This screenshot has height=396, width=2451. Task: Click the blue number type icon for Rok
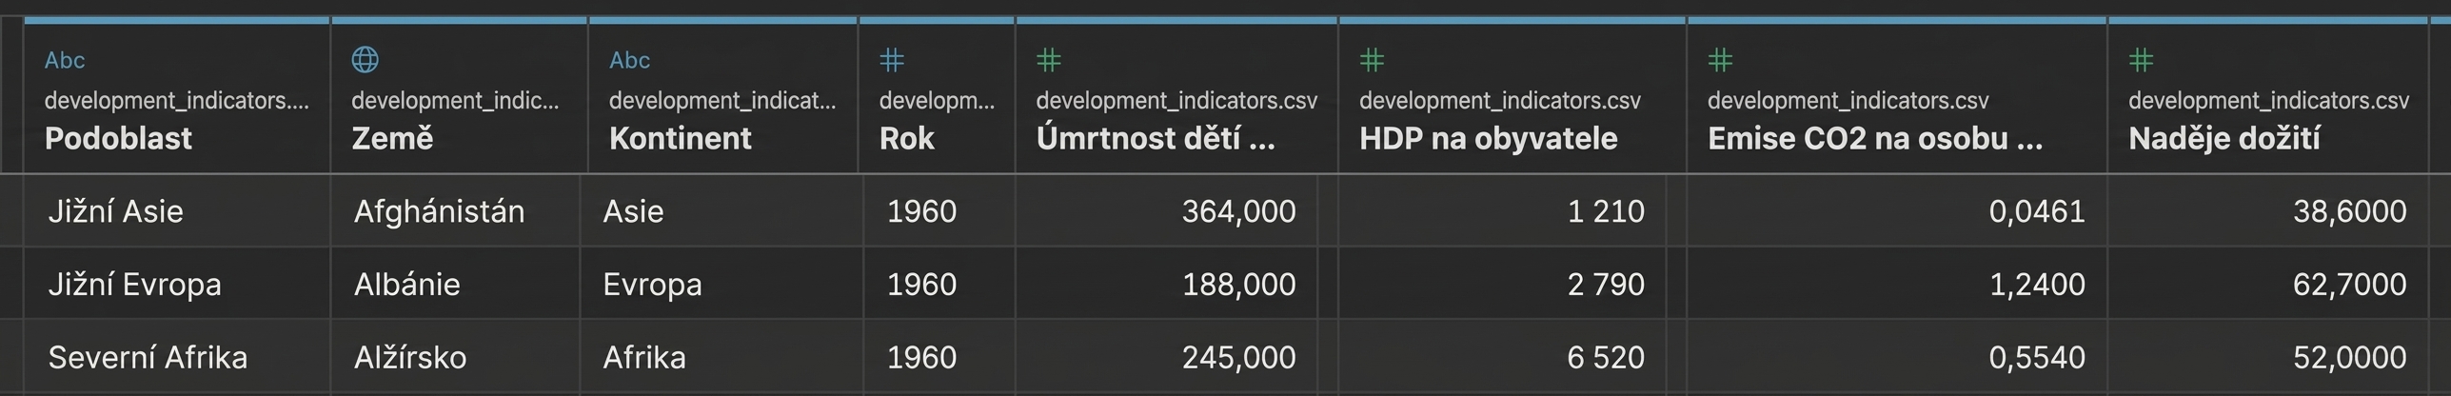(x=892, y=60)
